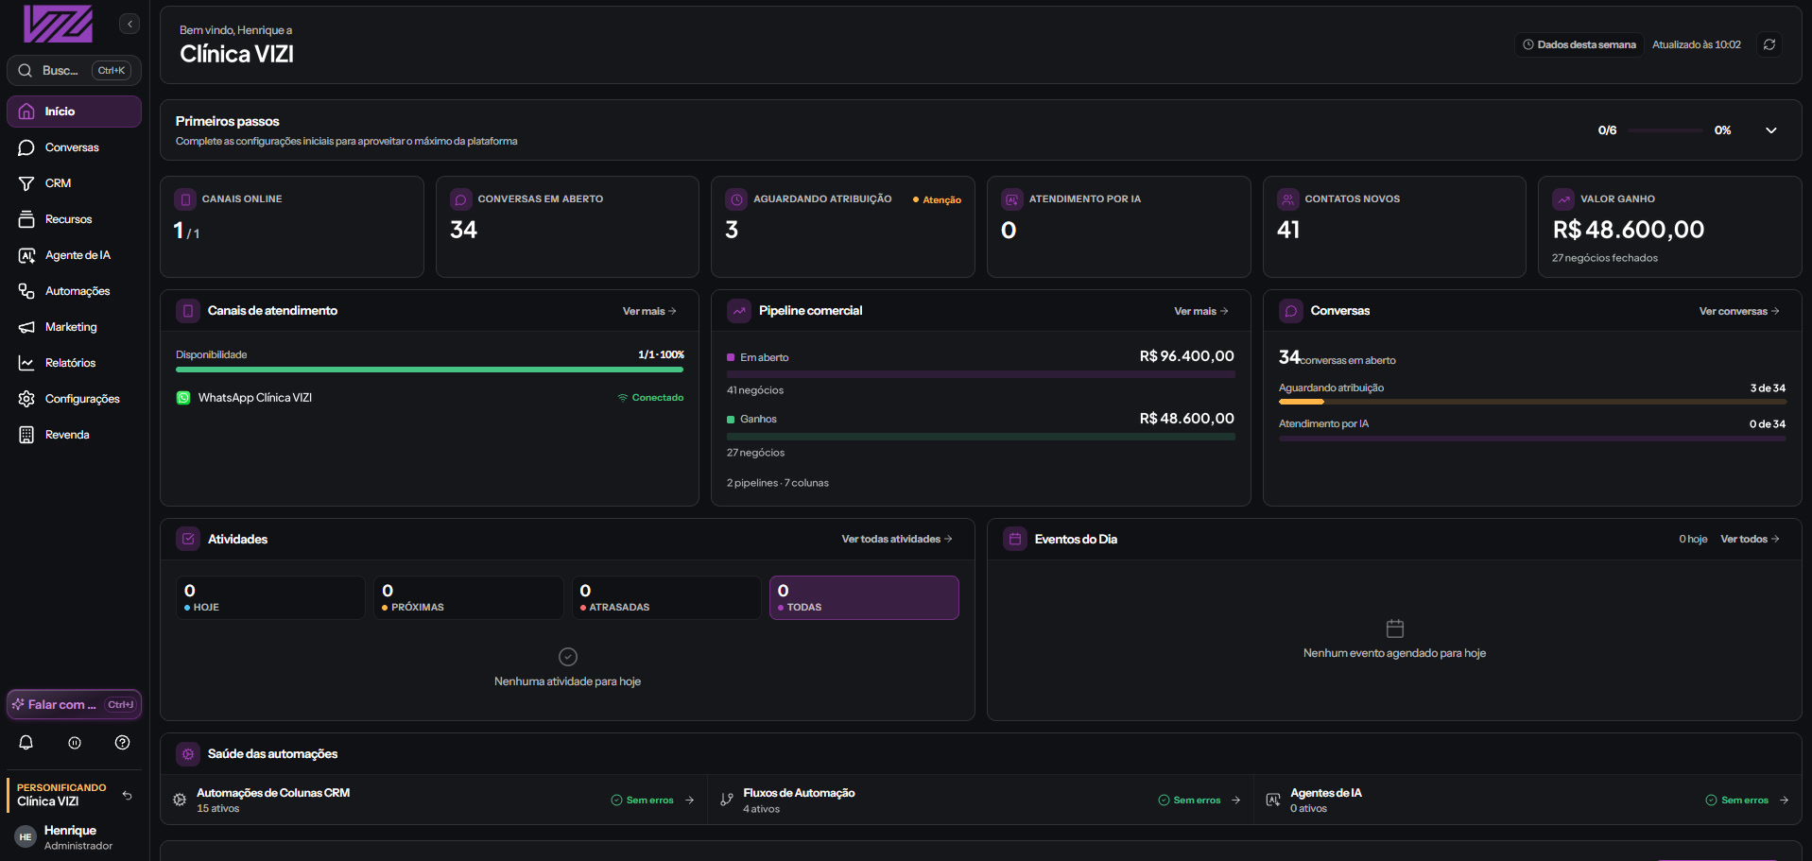Click the Falar com... assistant button
This screenshot has height=861, width=1812.
74,704
